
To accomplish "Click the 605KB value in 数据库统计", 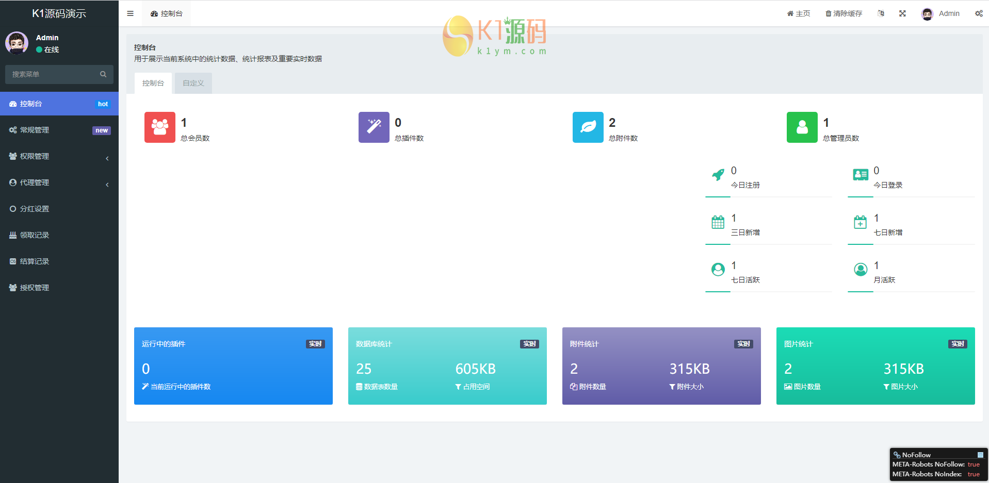I will [476, 369].
